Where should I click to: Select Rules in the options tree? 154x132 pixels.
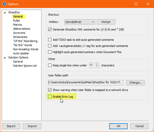tap(16, 21)
